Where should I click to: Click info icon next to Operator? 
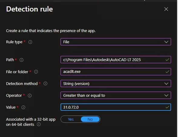(30, 96)
